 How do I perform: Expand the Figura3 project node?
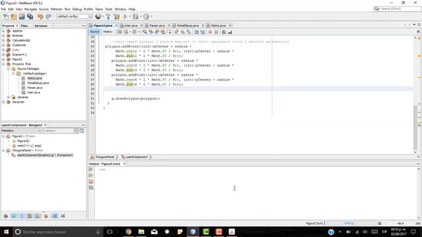3,59
